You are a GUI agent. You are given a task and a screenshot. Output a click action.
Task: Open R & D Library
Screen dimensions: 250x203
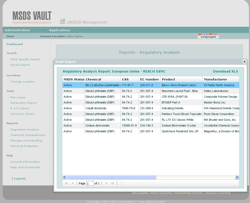(20, 108)
